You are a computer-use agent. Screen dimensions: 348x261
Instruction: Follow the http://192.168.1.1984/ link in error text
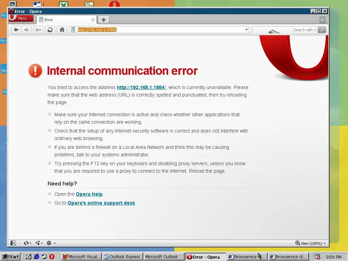(141, 87)
